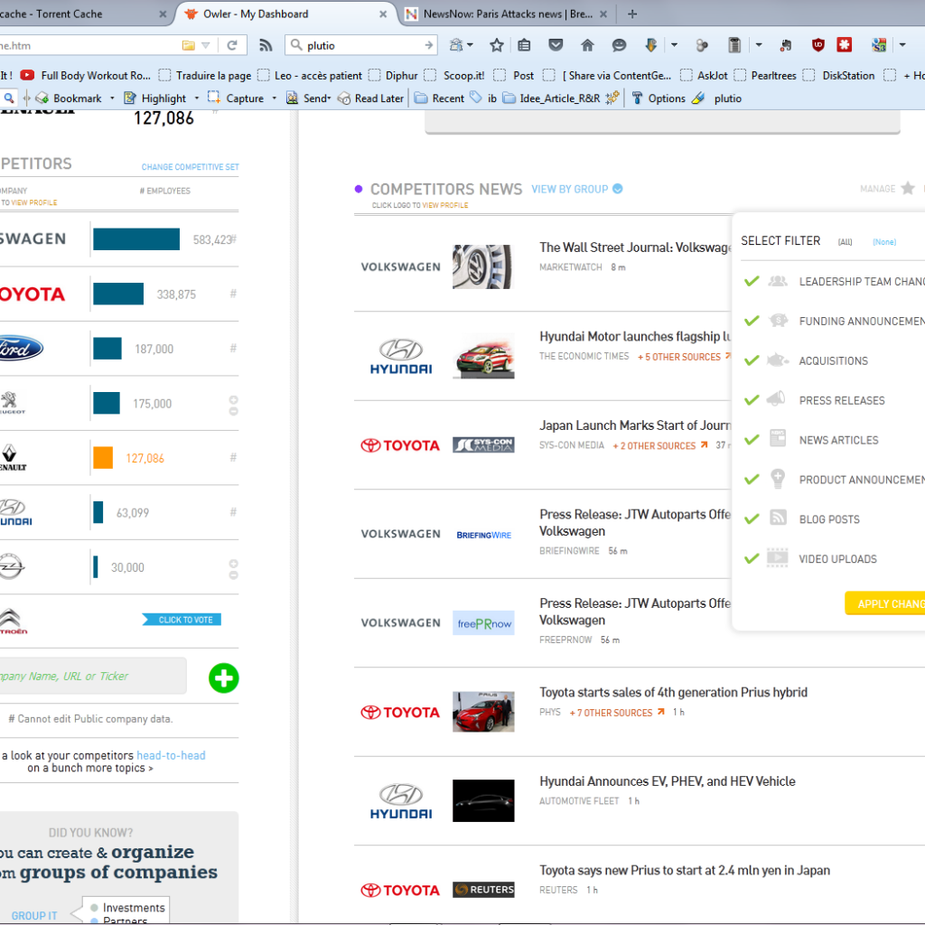Viewport: 925px width, 925px height.
Task: Click the Ford logo in competitors list
Action: tap(21, 348)
